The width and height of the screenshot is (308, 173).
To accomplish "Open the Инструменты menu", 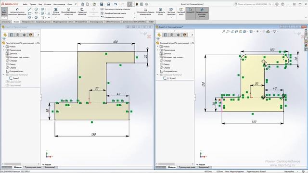I will [59, 4].
